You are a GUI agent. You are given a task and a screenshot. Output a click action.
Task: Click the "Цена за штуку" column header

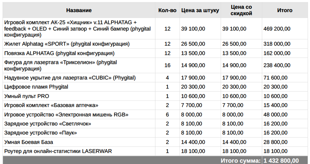200,10
